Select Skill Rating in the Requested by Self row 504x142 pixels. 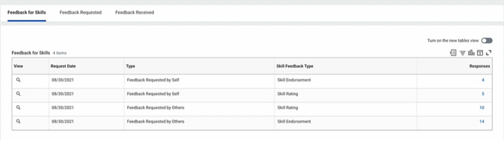click(288, 94)
